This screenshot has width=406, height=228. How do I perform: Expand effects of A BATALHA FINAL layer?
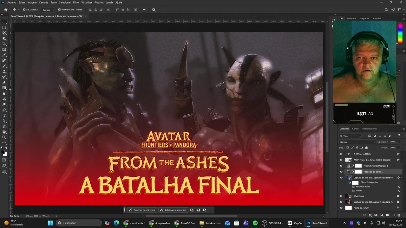402,154
